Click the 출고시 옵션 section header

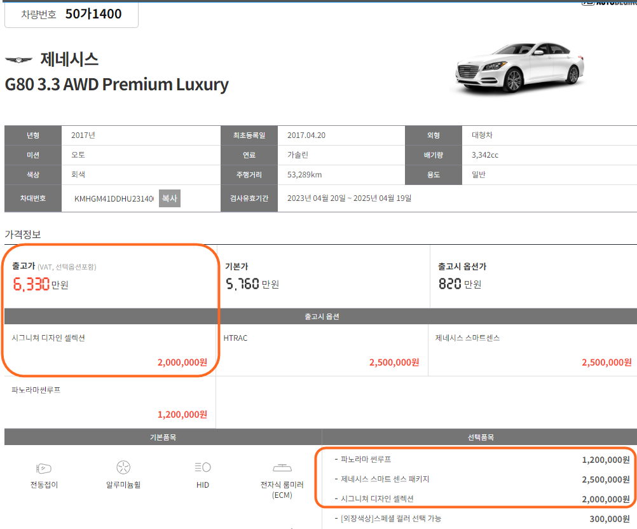[x=321, y=317]
